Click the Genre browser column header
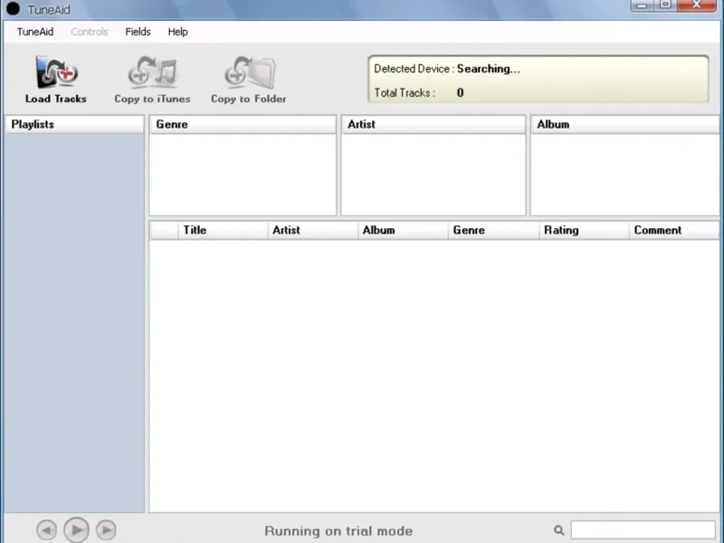This screenshot has height=543, width=724. point(243,124)
